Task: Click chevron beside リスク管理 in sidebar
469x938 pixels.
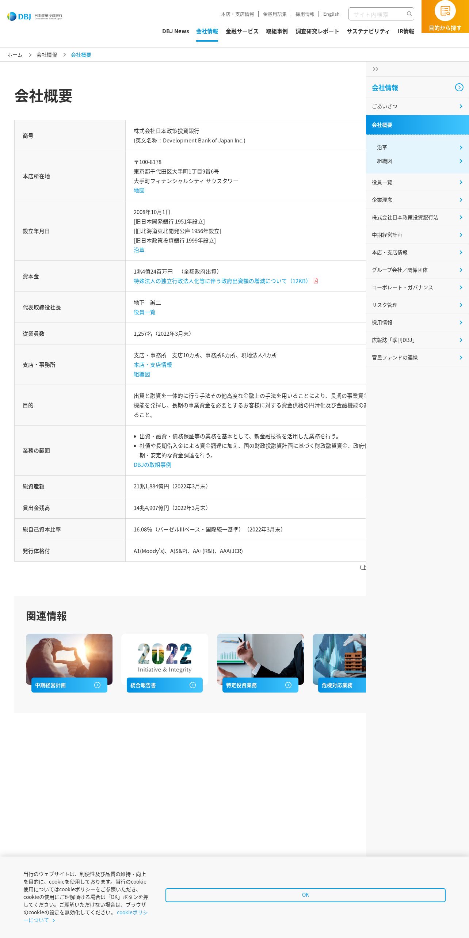Action: (x=461, y=305)
